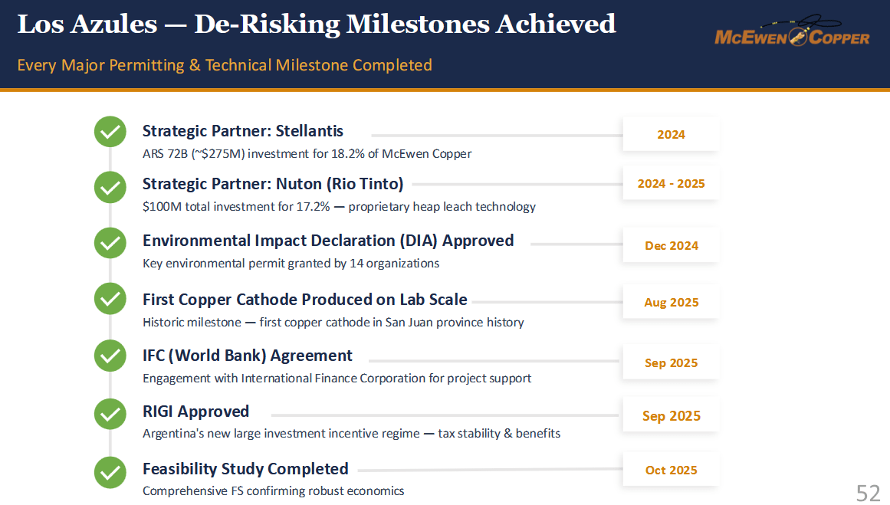Select the checkmark for Environmental Impact Declaration
Viewport: 890px width, 505px height.
[x=110, y=243]
